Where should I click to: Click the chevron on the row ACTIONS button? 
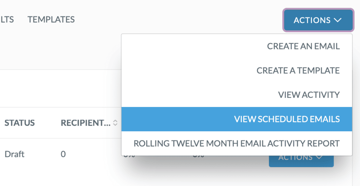coord(319,157)
